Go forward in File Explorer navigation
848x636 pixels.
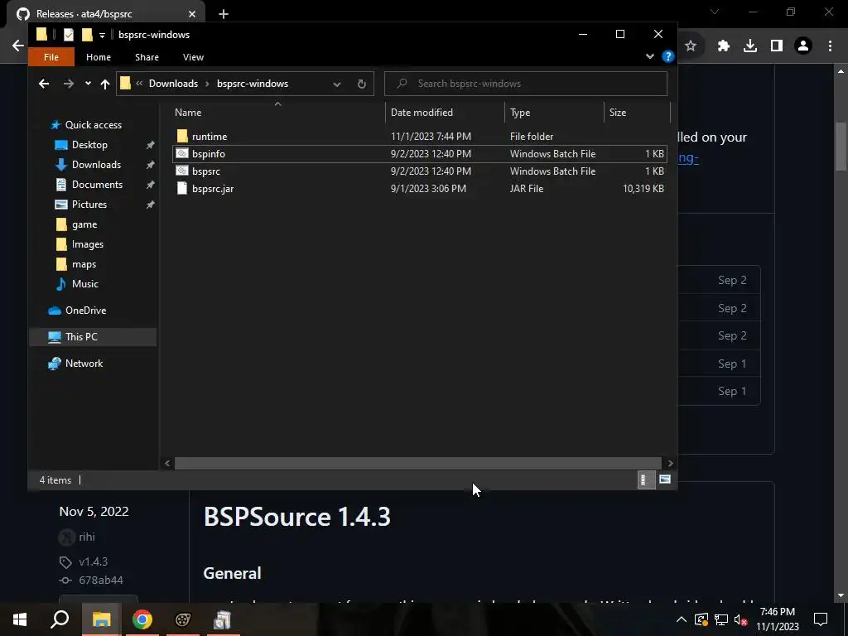[68, 84]
